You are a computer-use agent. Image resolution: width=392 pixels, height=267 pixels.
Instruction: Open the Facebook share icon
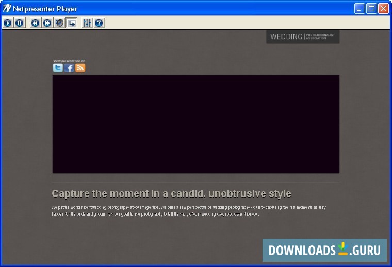(x=69, y=67)
